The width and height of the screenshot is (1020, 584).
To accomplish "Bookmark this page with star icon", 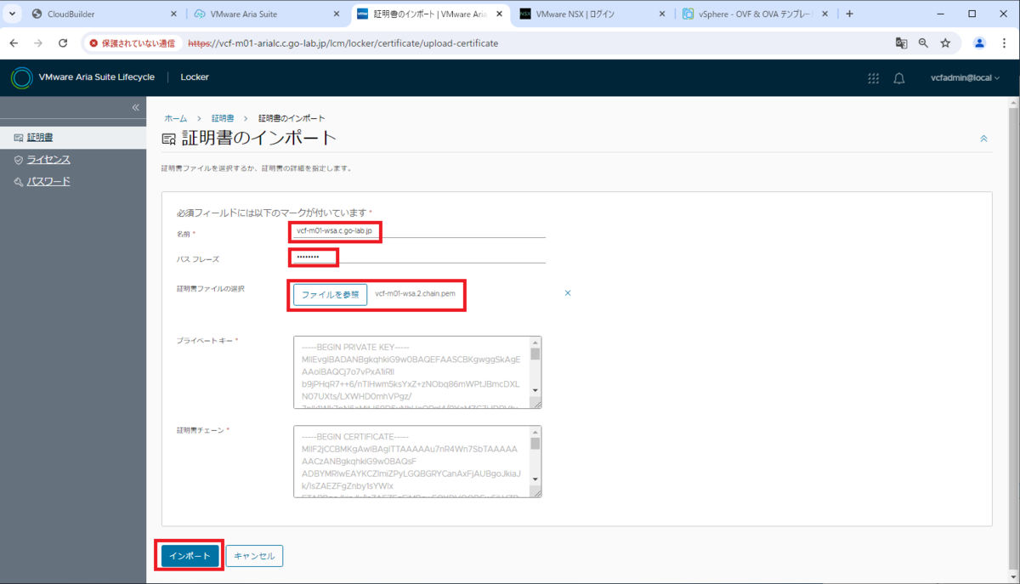I will (945, 43).
